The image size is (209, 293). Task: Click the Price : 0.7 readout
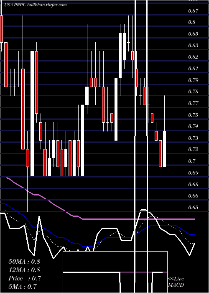[25, 278]
